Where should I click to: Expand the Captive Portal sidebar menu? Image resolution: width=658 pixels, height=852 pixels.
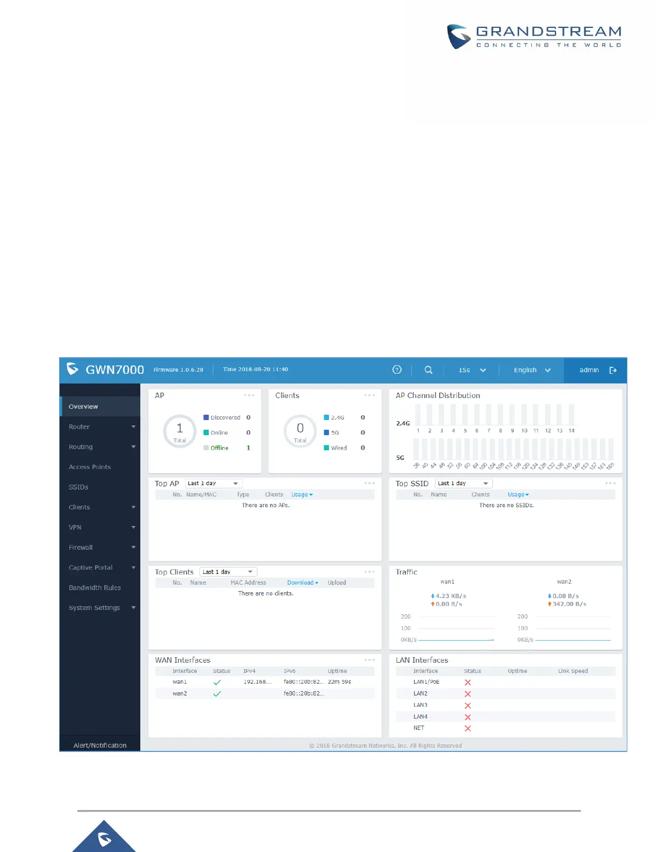(101, 567)
